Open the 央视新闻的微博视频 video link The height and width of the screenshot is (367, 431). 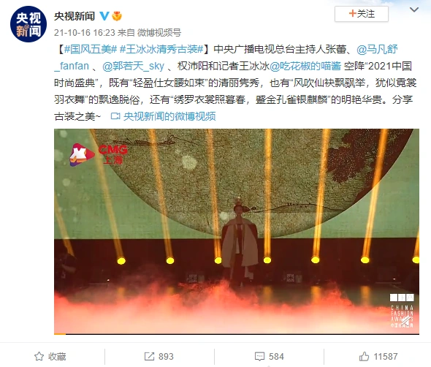(169, 116)
